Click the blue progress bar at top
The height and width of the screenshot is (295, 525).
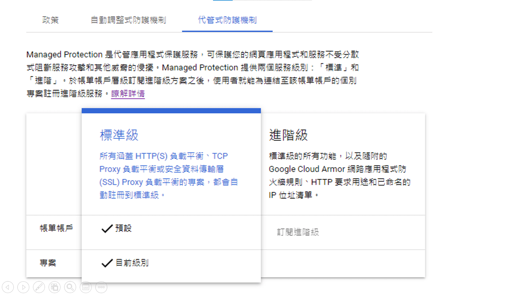223,1
